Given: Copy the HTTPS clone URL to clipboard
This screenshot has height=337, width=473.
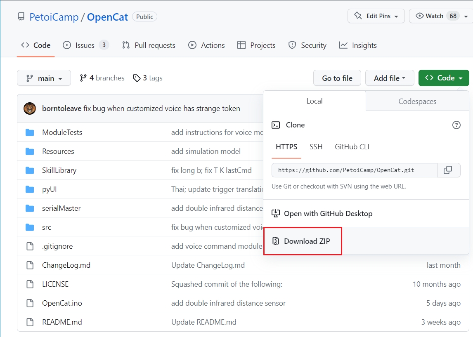Looking at the screenshot, I should 448,170.
